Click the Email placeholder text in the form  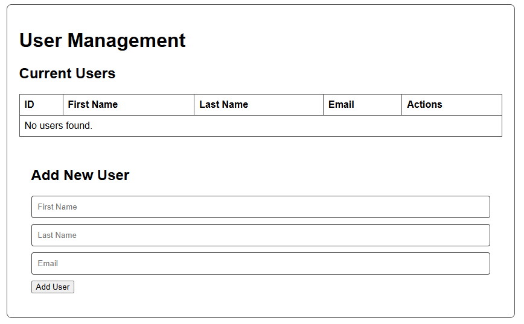(48, 263)
